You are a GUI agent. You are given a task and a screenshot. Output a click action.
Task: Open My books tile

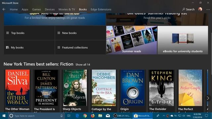pos(29,48)
